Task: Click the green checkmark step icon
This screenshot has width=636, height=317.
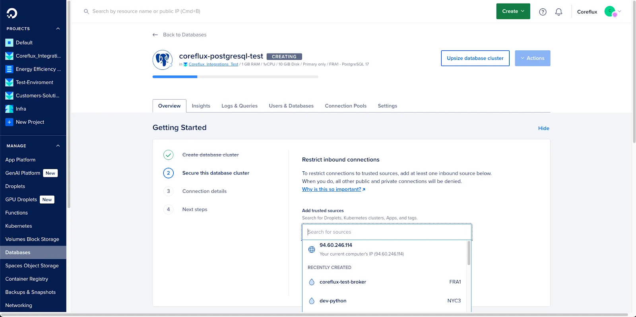Action: (169, 155)
